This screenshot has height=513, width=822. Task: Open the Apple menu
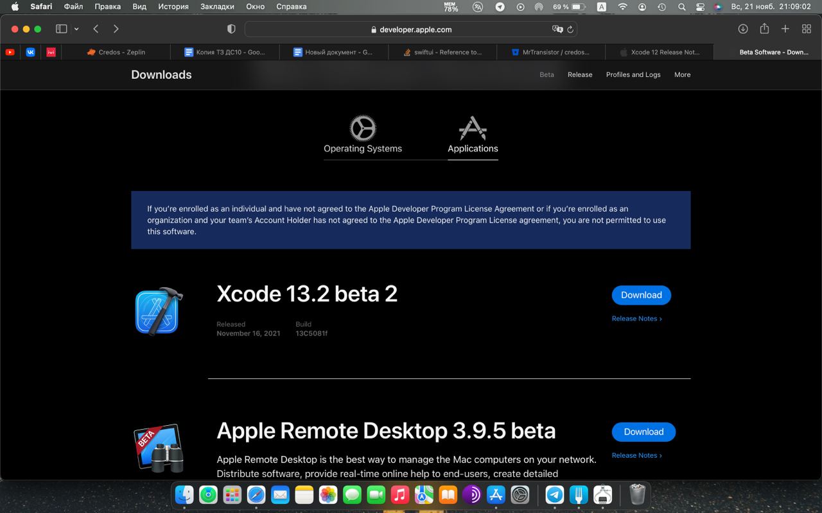pos(15,6)
